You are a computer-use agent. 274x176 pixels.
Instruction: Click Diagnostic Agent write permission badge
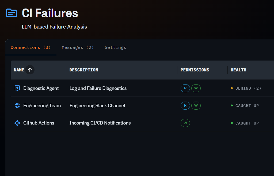click(196, 88)
